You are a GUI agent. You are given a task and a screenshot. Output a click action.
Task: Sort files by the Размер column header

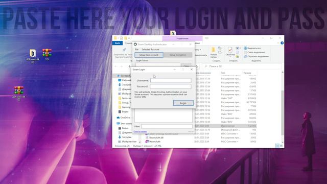[247, 73]
